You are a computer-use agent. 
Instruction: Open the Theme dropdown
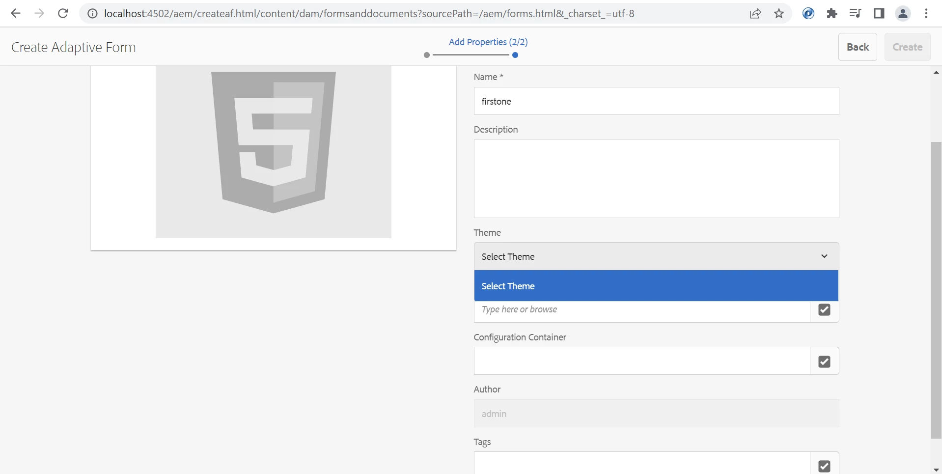click(656, 256)
